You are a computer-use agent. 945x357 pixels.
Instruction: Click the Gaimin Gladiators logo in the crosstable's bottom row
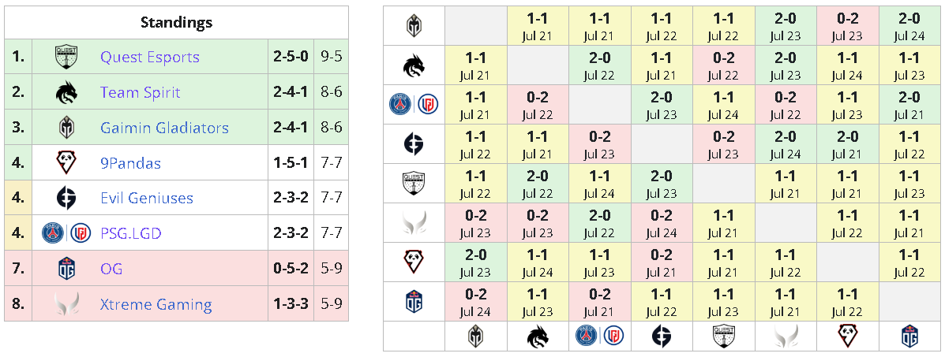click(x=475, y=336)
